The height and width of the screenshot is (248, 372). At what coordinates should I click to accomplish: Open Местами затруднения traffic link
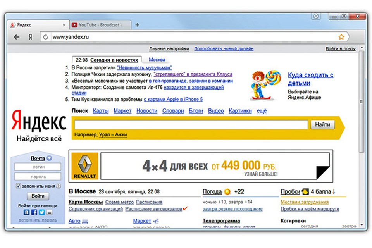pyautogui.click(x=305, y=202)
